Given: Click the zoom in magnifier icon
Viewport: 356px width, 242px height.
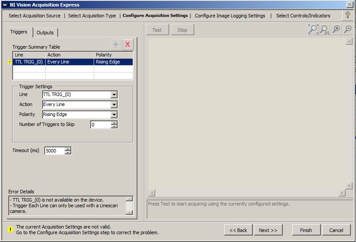Looking at the screenshot, I should (336, 30).
